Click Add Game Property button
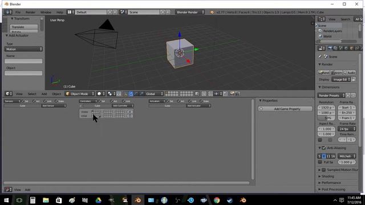The height and width of the screenshot is (205, 365). click(x=285, y=109)
